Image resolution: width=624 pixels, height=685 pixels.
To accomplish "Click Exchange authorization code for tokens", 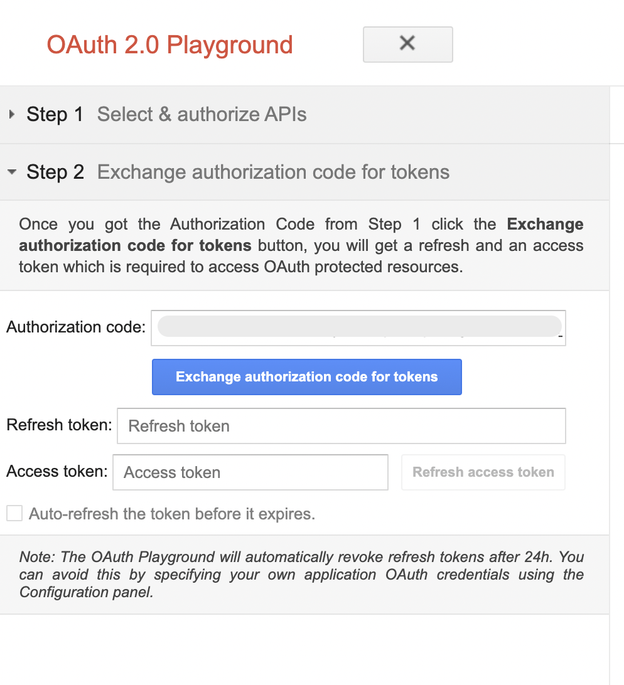I will pyautogui.click(x=306, y=376).
